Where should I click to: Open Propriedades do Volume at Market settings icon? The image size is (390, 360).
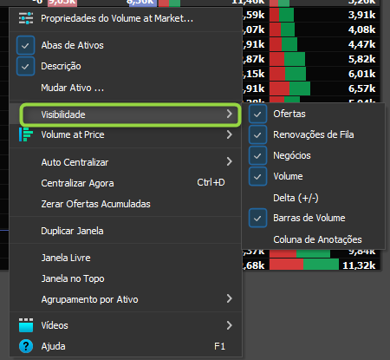(x=26, y=18)
